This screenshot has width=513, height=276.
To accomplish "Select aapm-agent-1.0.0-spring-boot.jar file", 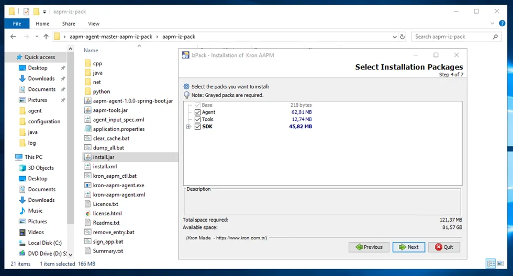I will click(x=133, y=101).
